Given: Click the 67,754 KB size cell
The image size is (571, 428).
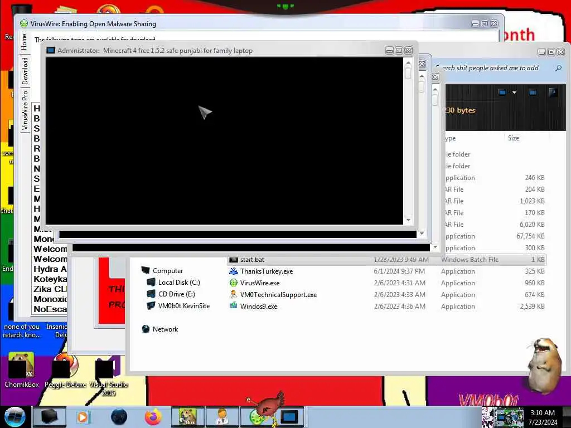Looking at the screenshot, I should click(530, 236).
